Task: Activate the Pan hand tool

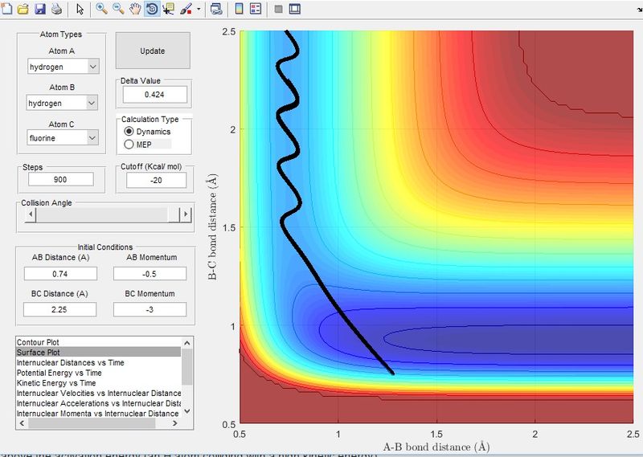Action: 135,9
